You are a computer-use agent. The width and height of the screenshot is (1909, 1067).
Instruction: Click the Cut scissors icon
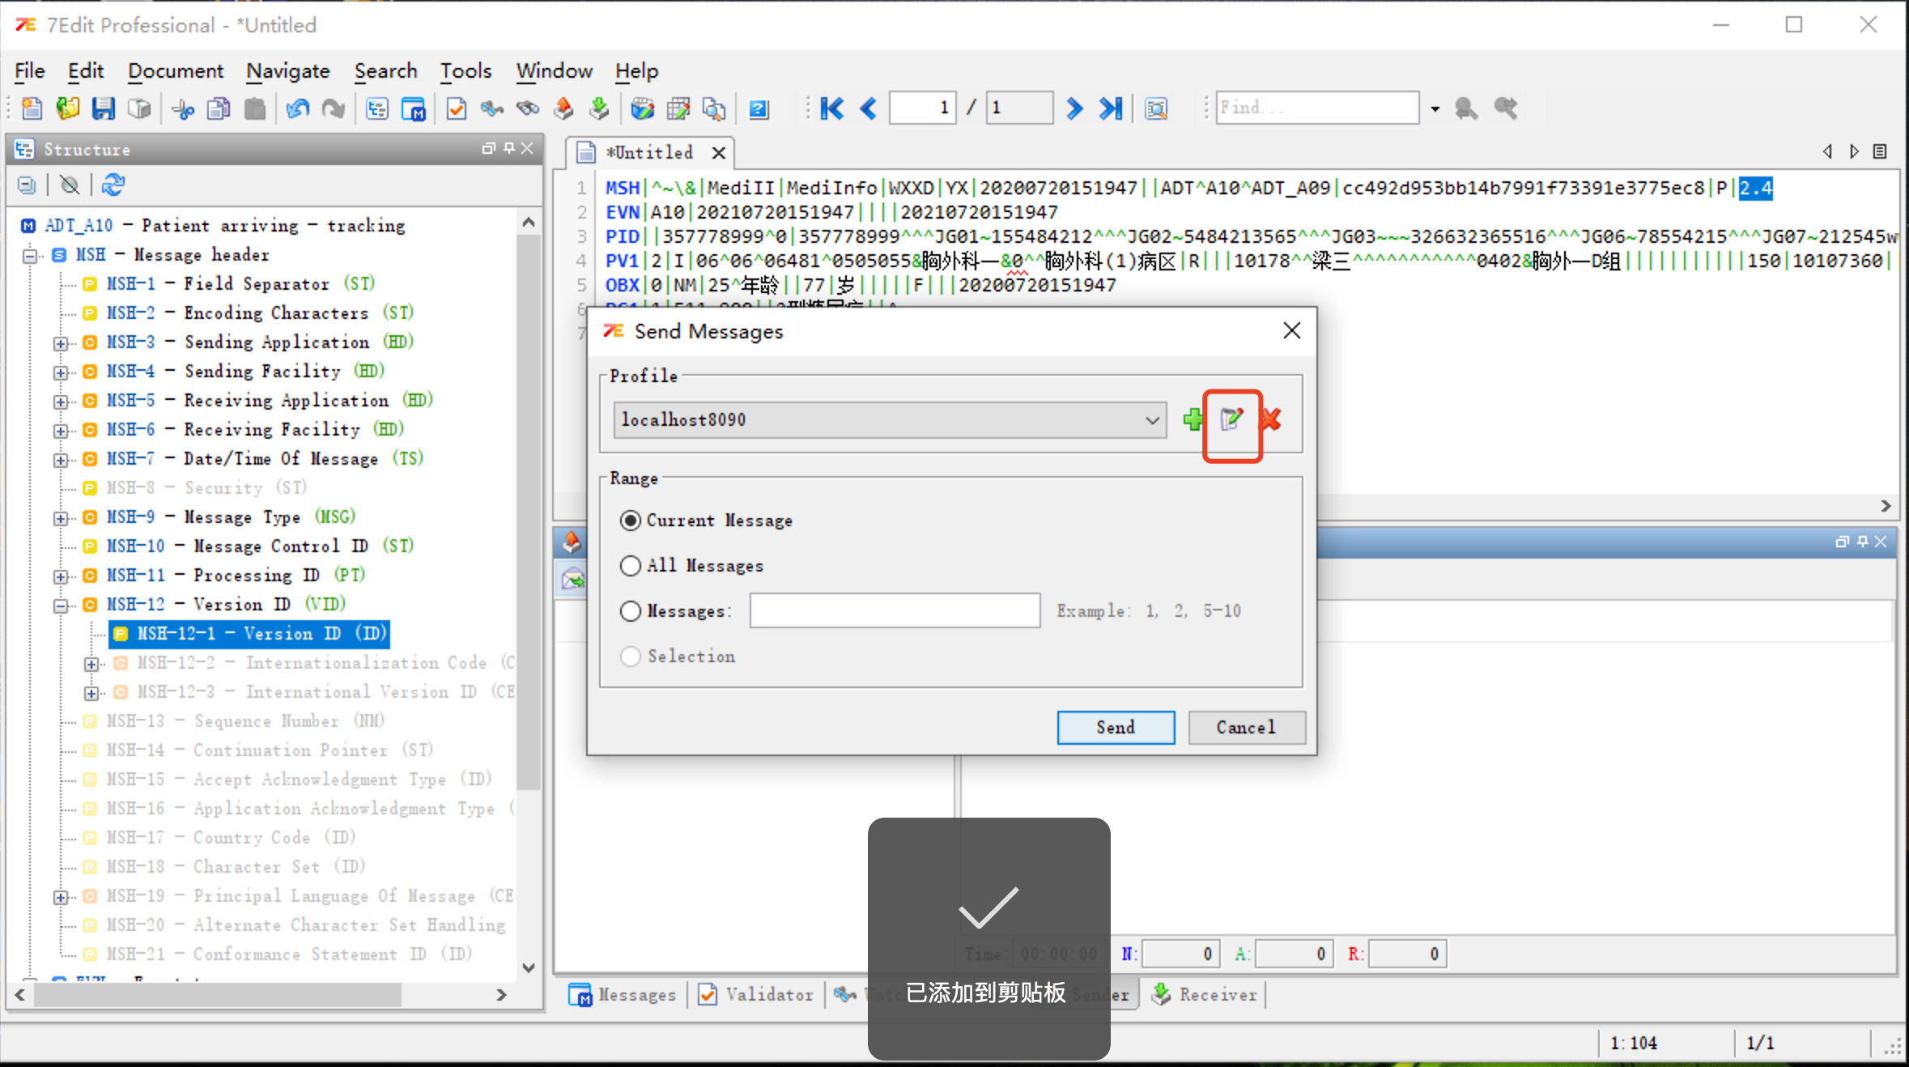point(183,108)
